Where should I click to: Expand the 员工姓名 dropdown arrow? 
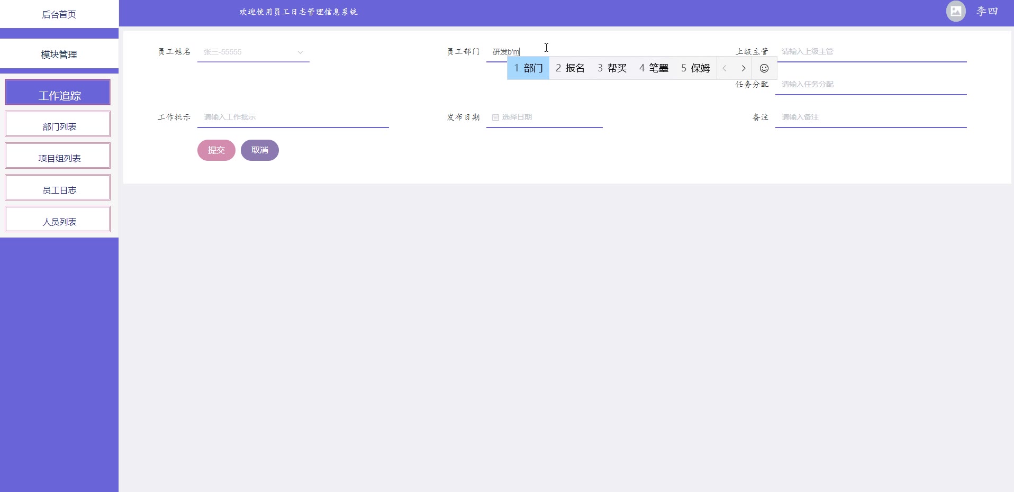300,52
